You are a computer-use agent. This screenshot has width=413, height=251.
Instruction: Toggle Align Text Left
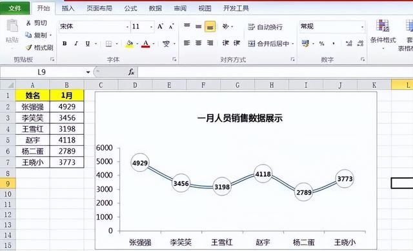(186, 43)
